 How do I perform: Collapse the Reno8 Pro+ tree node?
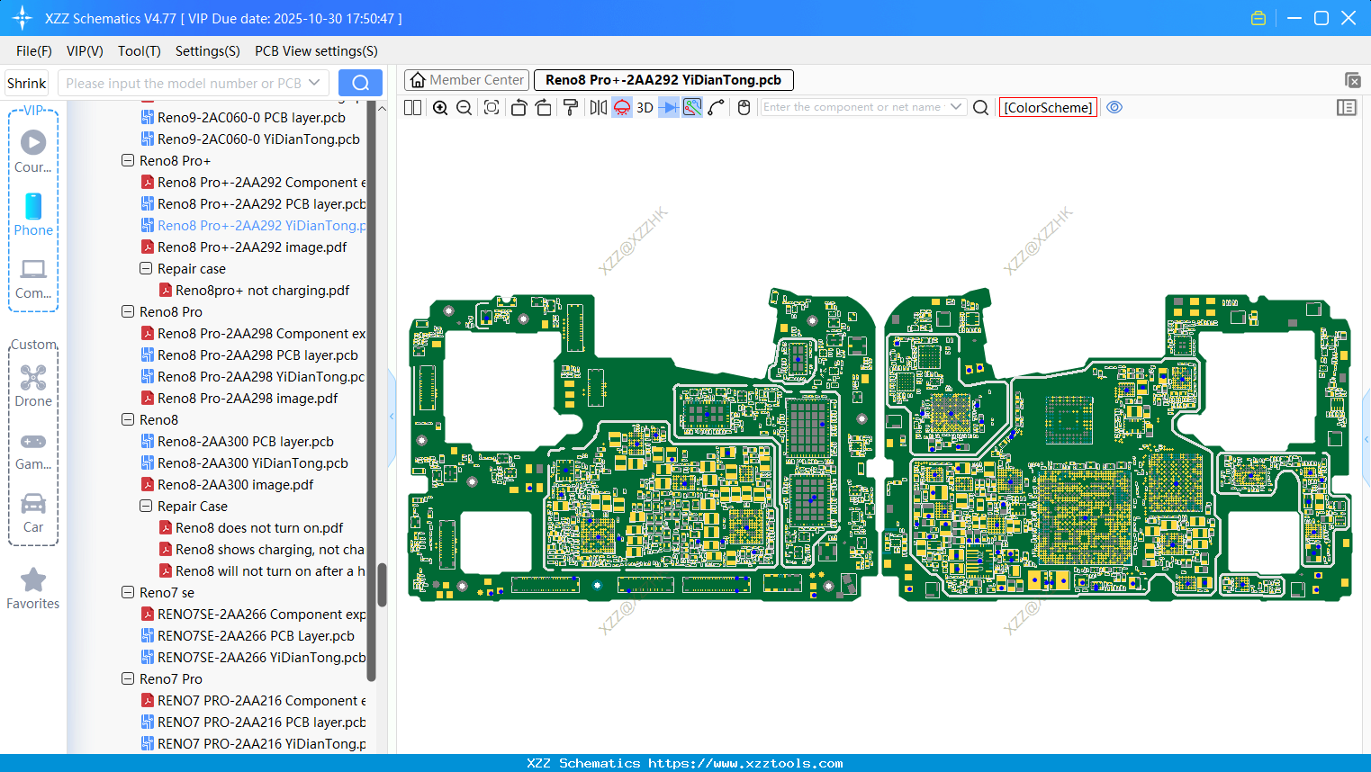(x=128, y=161)
